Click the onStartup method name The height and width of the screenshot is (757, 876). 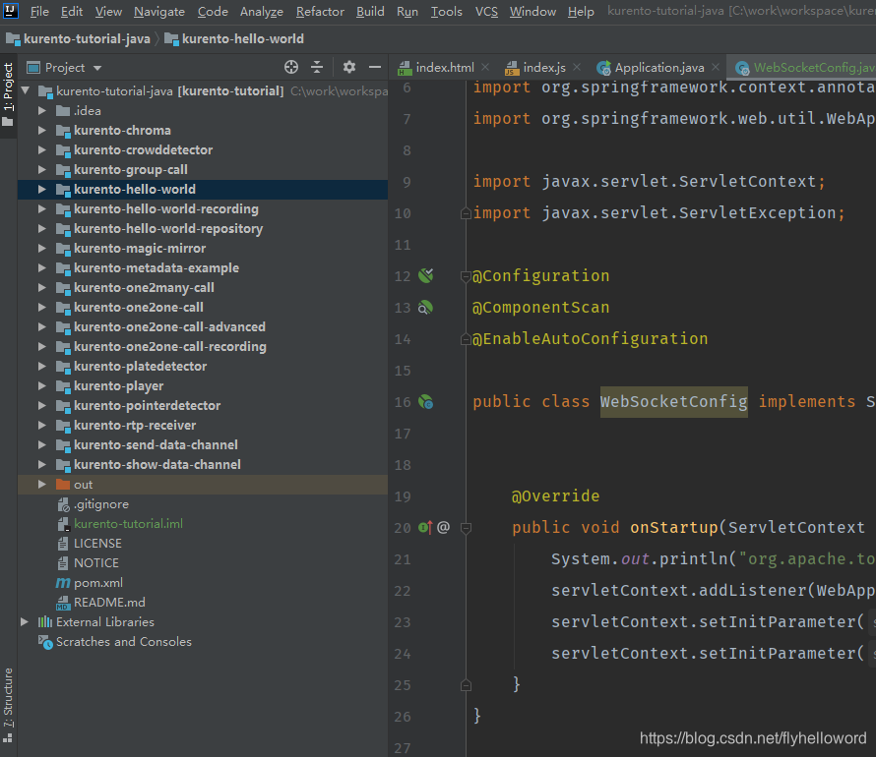674,527
